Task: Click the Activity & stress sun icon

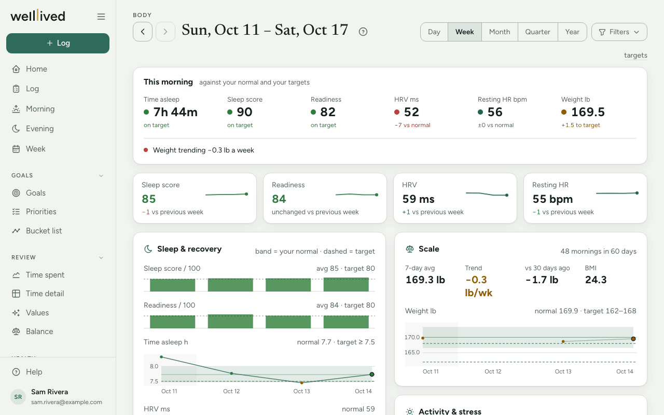Action: pos(410,412)
